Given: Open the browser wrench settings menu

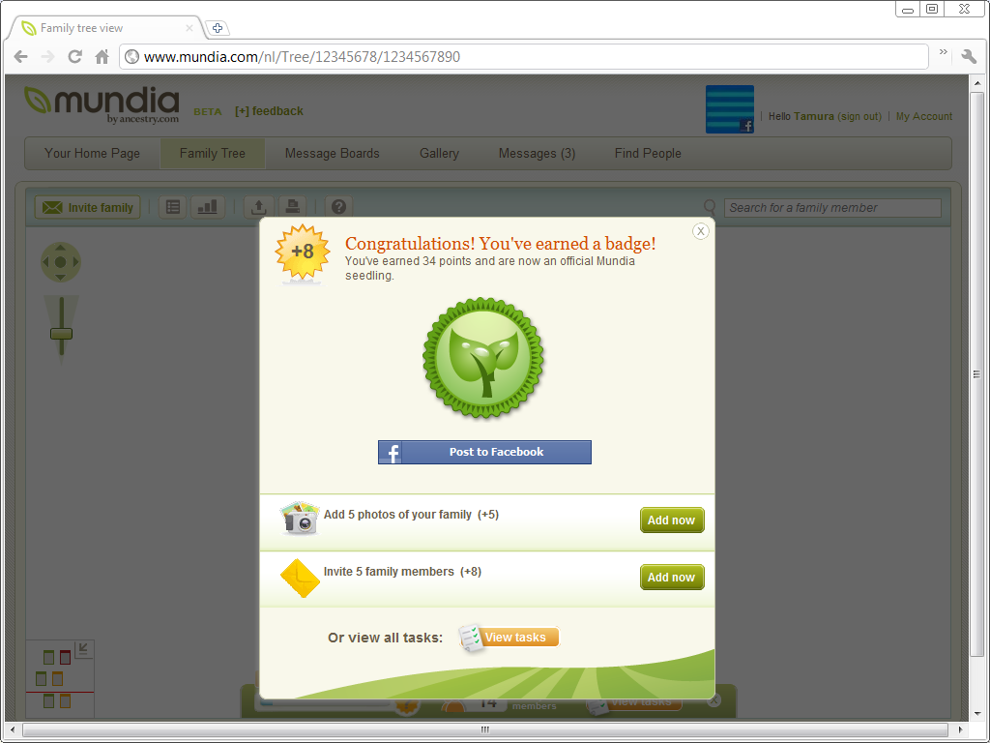Looking at the screenshot, I should [x=969, y=56].
